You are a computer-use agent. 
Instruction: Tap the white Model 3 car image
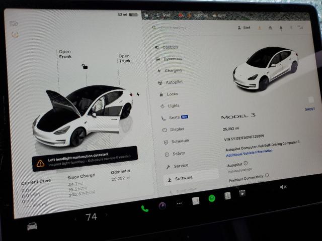pyautogui.click(x=266, y=68)
